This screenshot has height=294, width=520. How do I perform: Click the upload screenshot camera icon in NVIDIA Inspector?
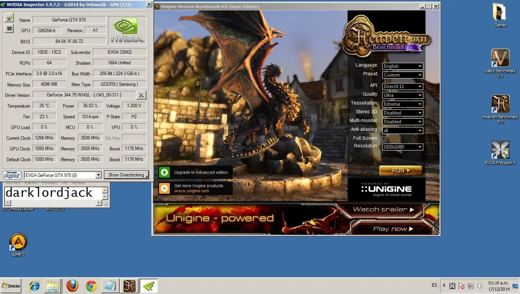(9, 18)
